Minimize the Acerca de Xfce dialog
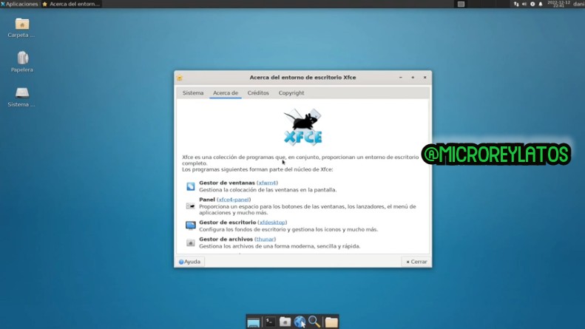This screenshot has width=585, height=329. click(401, 78)
